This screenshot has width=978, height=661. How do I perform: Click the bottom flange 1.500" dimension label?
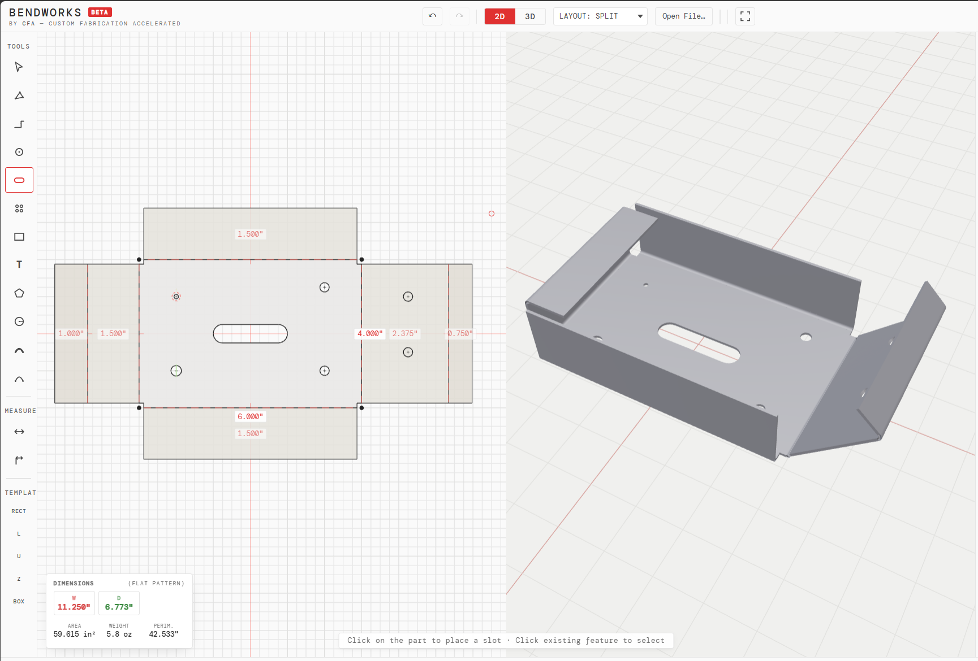[250, 433]
